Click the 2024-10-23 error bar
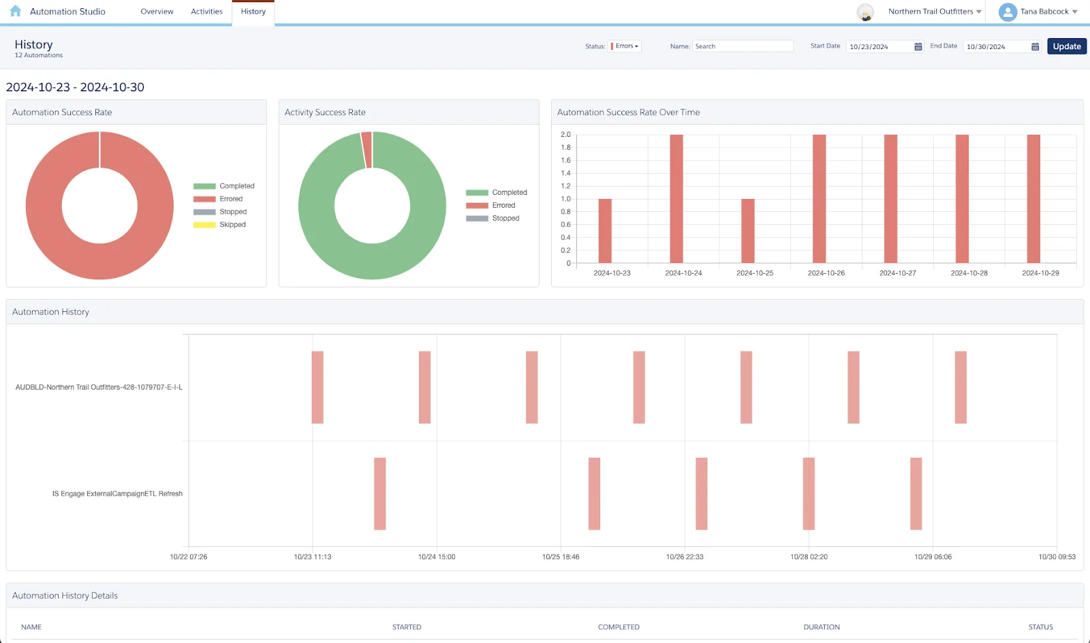The image size is (1090, 643). point(605,231)
